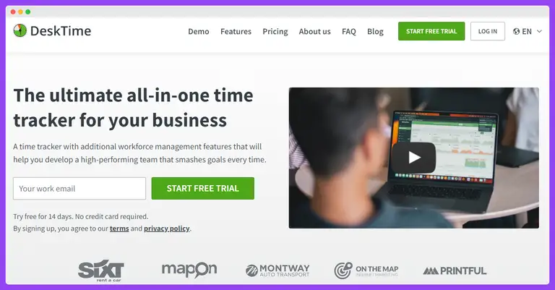Open the Pricing page
Viewport: 555px width, 290px height.
(275, 32)
